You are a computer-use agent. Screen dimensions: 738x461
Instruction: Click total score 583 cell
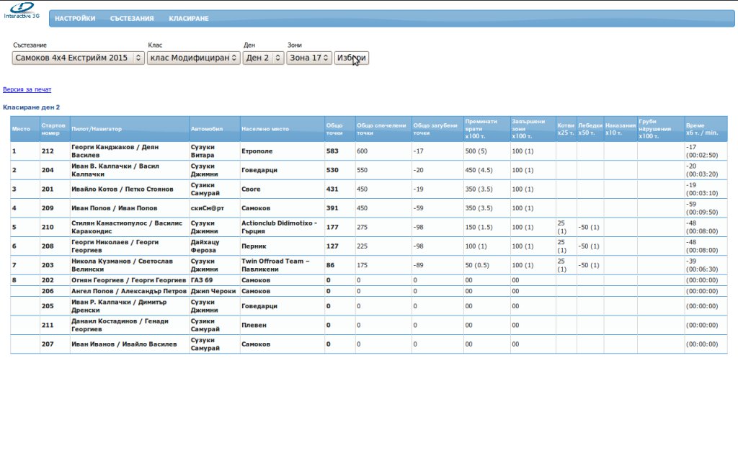coord(332,151)
